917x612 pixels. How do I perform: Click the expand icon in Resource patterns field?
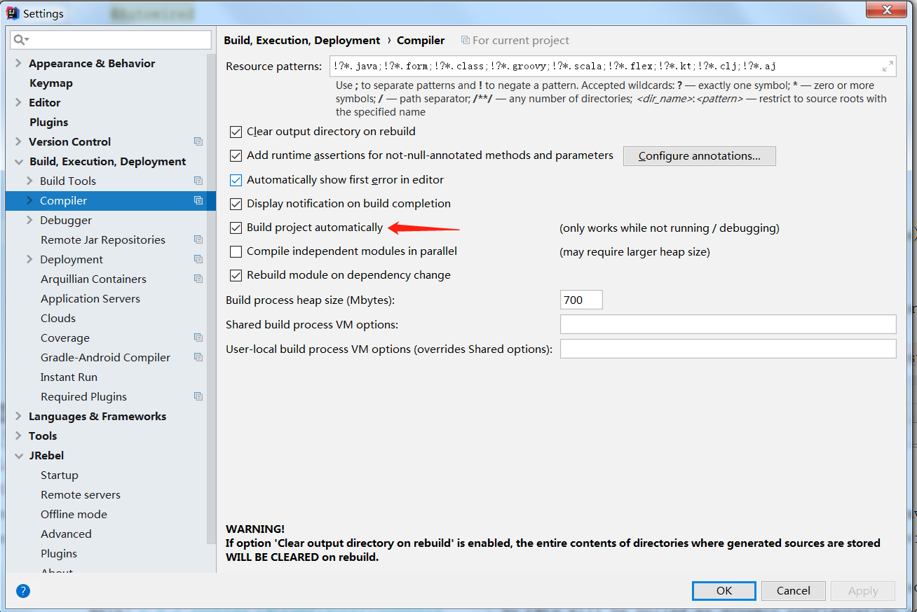(888, 67)
